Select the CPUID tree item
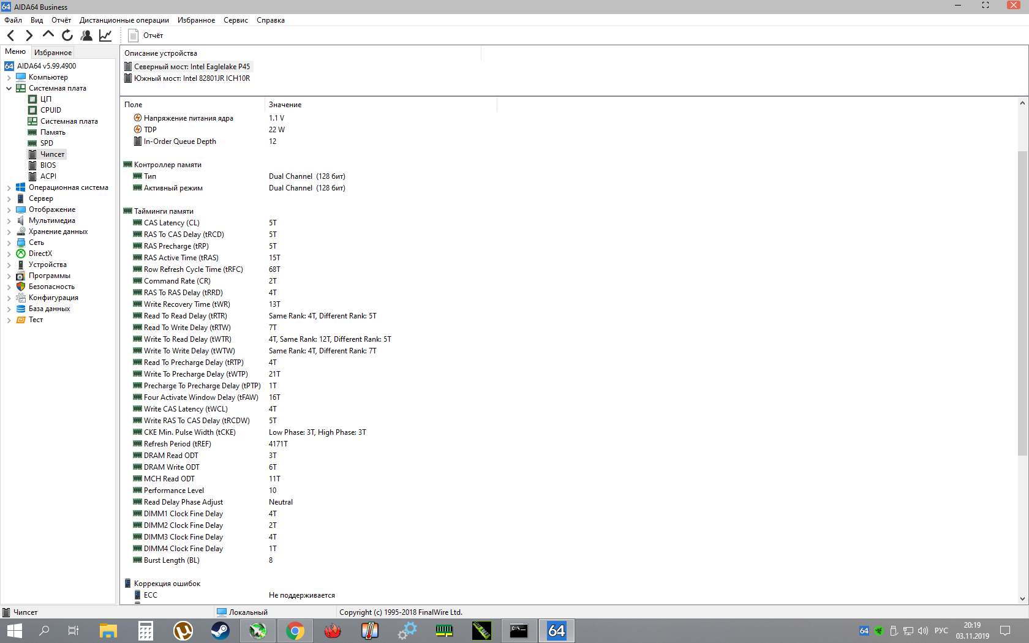This screenshot has width=1029, height=643. tap(51, 110)
